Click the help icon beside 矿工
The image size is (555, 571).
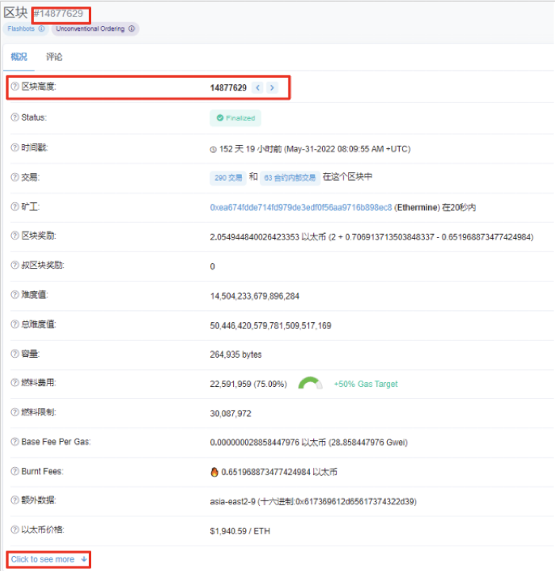[14, 207]
